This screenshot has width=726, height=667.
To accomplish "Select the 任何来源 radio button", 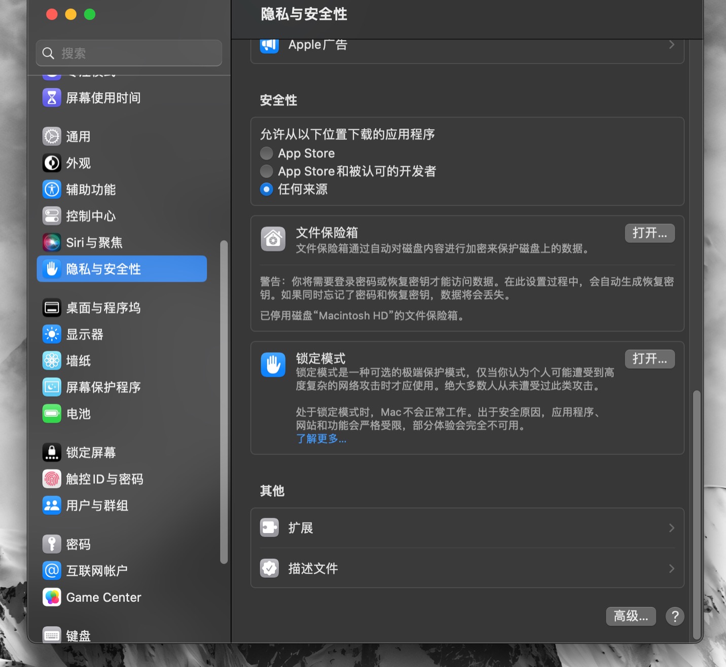I will point(266,189).
